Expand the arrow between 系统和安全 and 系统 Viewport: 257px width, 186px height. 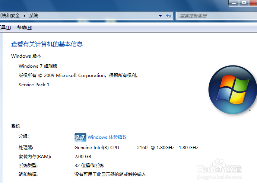(x=25, y=16)
